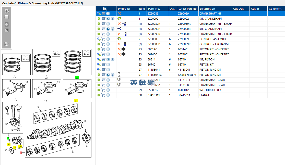This screenshot has height=165, width=285.
Task: Open the search filter icon in table header
Action: pos(105,9)
